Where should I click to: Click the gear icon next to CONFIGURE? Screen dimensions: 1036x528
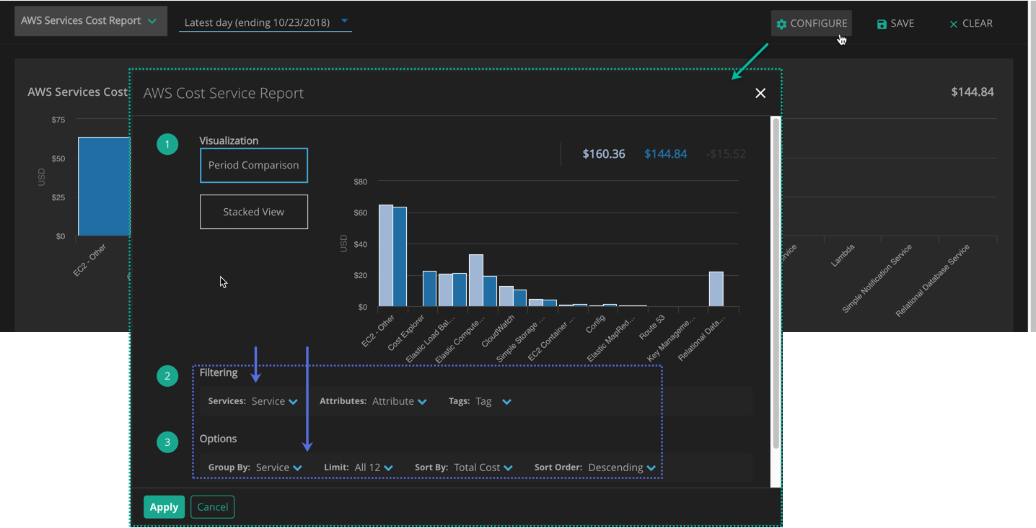[781, 24]
